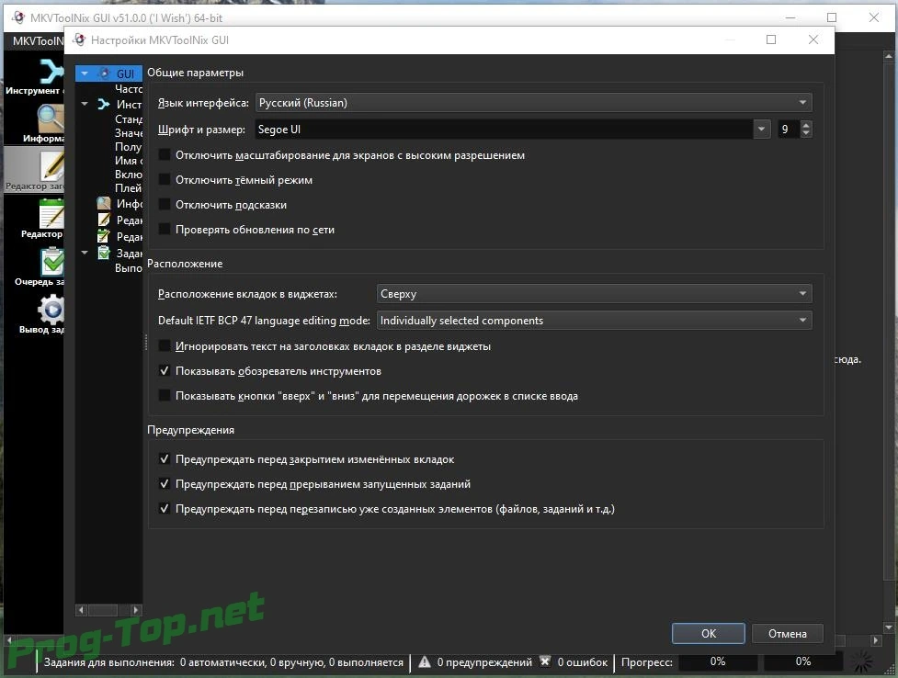Collapse the Инст tree node arrow
898x678 pixels.
point(85,104)
